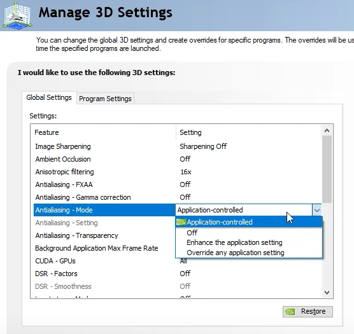Click the settings list scroll up arrow
The image size is (354, 334).
coord(327,130)
